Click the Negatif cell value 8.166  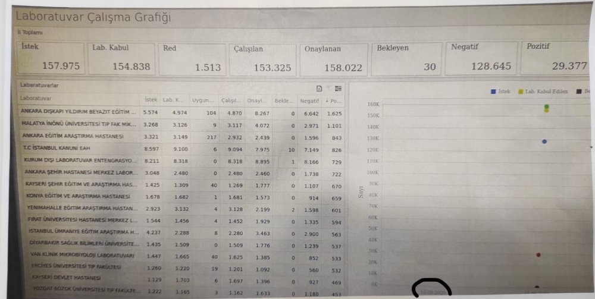pos(311,162)
